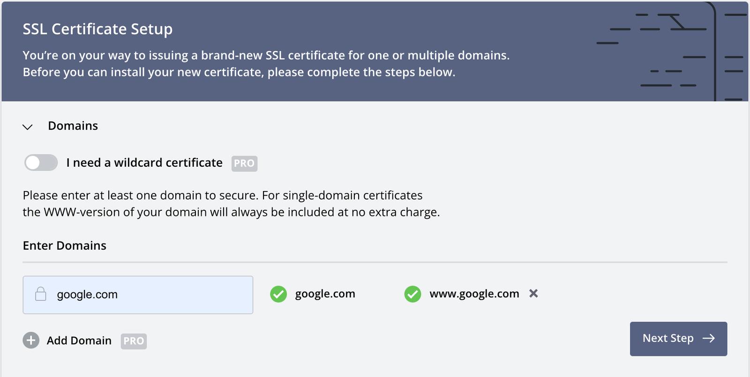The image size is (750, 377).
Task: Click the PRO badge next to Add Domain
Action: 134,341
